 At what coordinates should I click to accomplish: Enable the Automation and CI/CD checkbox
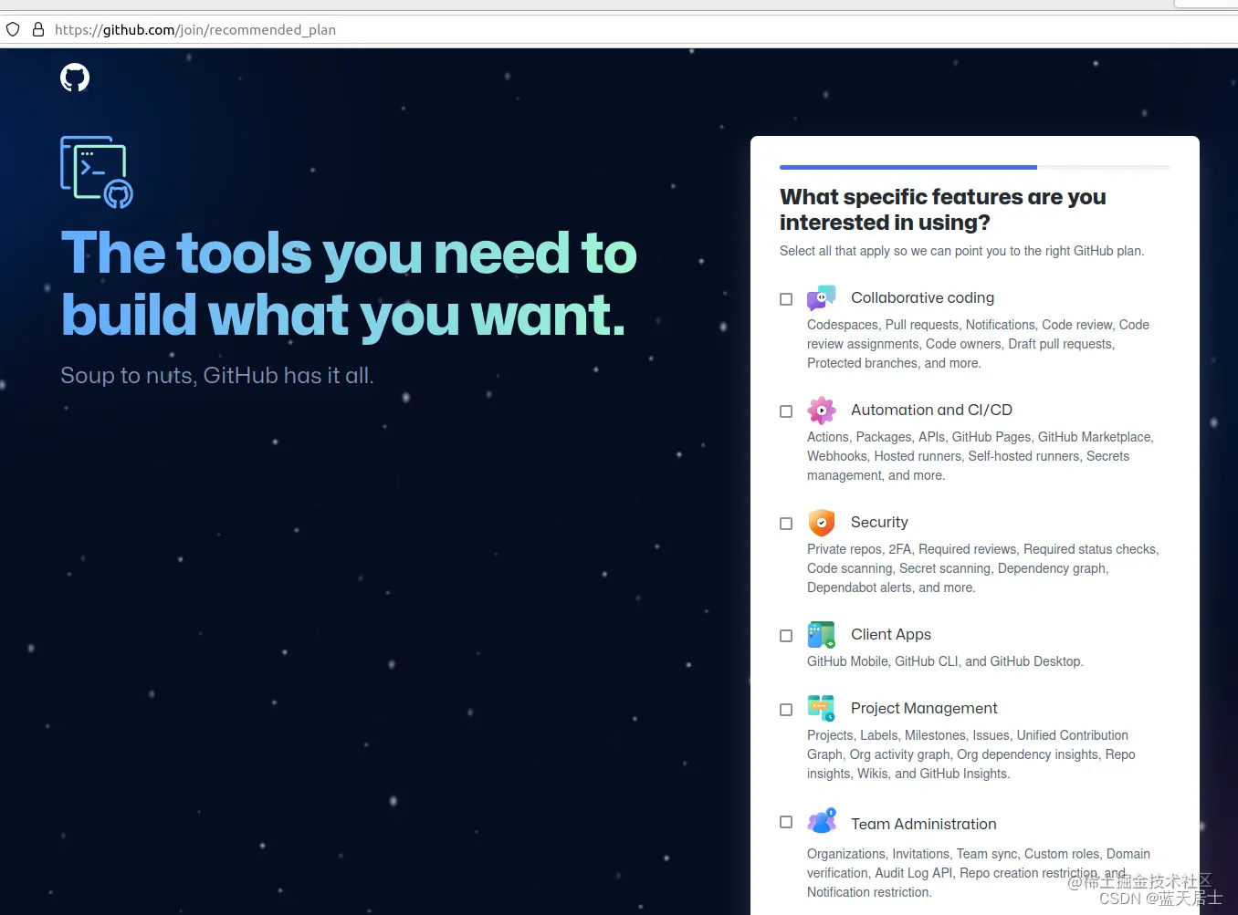point(786,411)
